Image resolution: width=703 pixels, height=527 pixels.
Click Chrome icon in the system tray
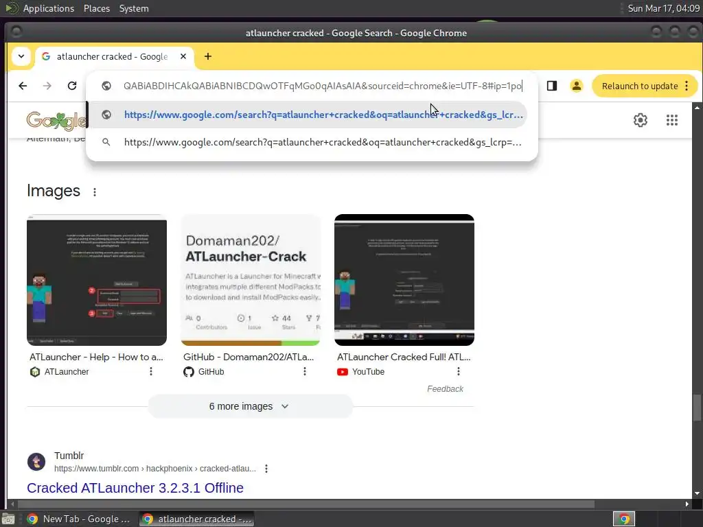point(623,519)
